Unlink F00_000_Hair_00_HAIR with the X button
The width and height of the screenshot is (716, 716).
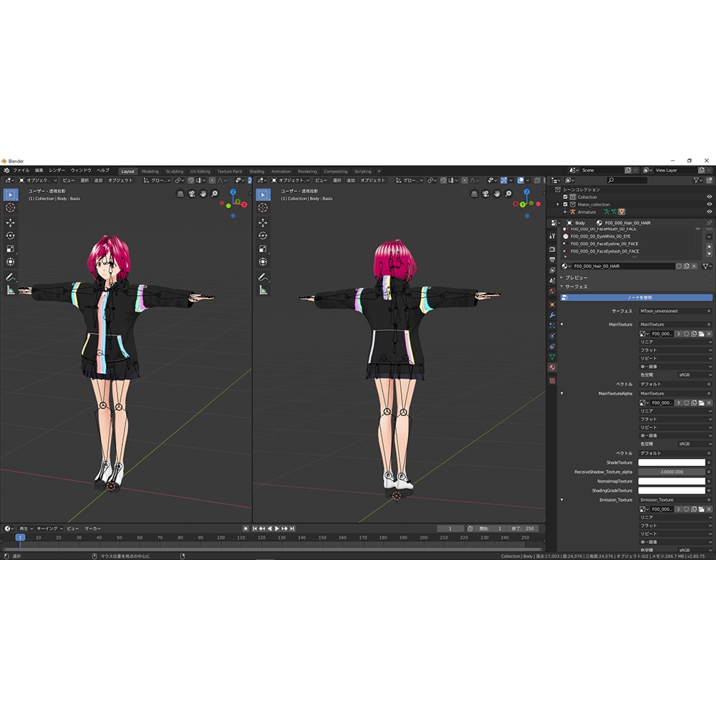click(x=694, y=266)
